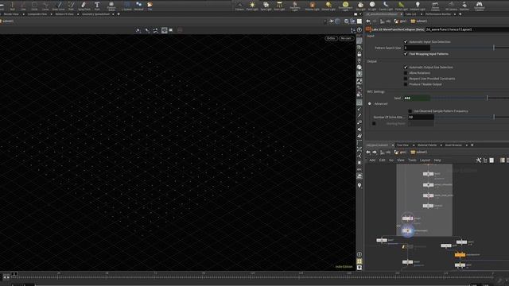
Task: Add a Distant Light from the shelf
Action: coord(328,6)
